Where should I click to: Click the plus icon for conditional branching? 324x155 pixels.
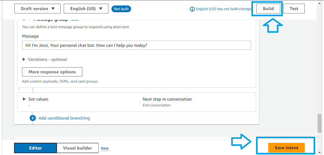tap(33, 118)
